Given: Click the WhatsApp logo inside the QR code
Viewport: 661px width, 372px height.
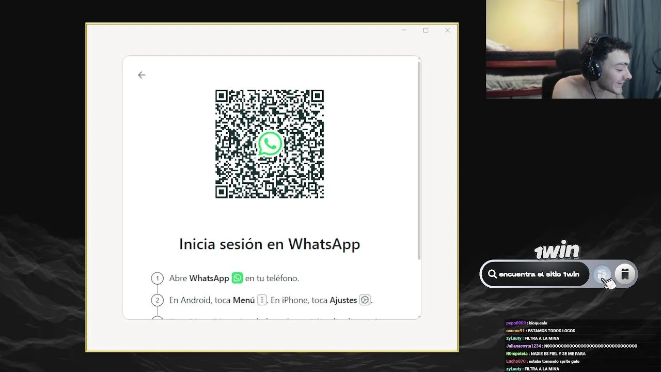Looking at the screenshot, I should coord(270,144).
